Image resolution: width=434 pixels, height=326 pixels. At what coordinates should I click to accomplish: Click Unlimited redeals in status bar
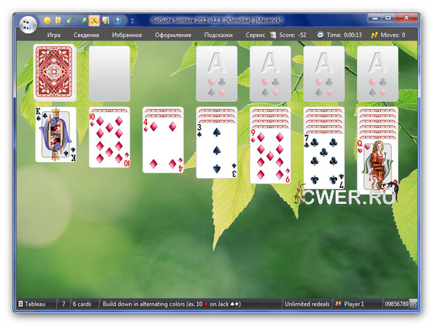click(307, 304)
